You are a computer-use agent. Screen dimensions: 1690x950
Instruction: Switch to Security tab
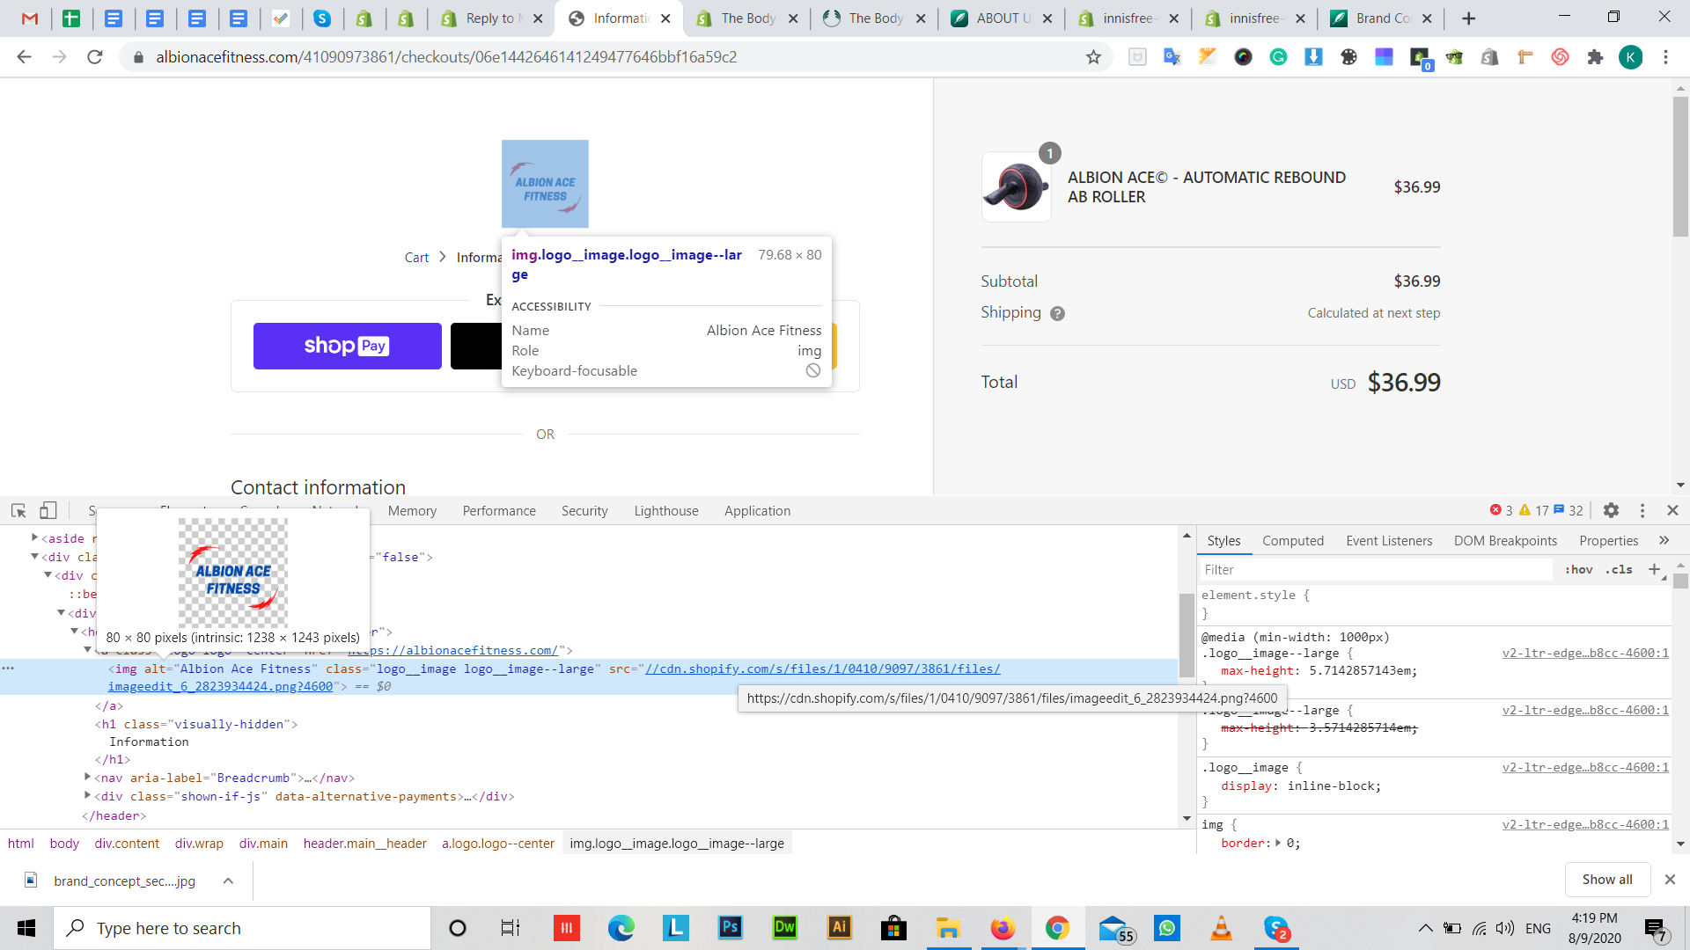[x=584, y=510]
